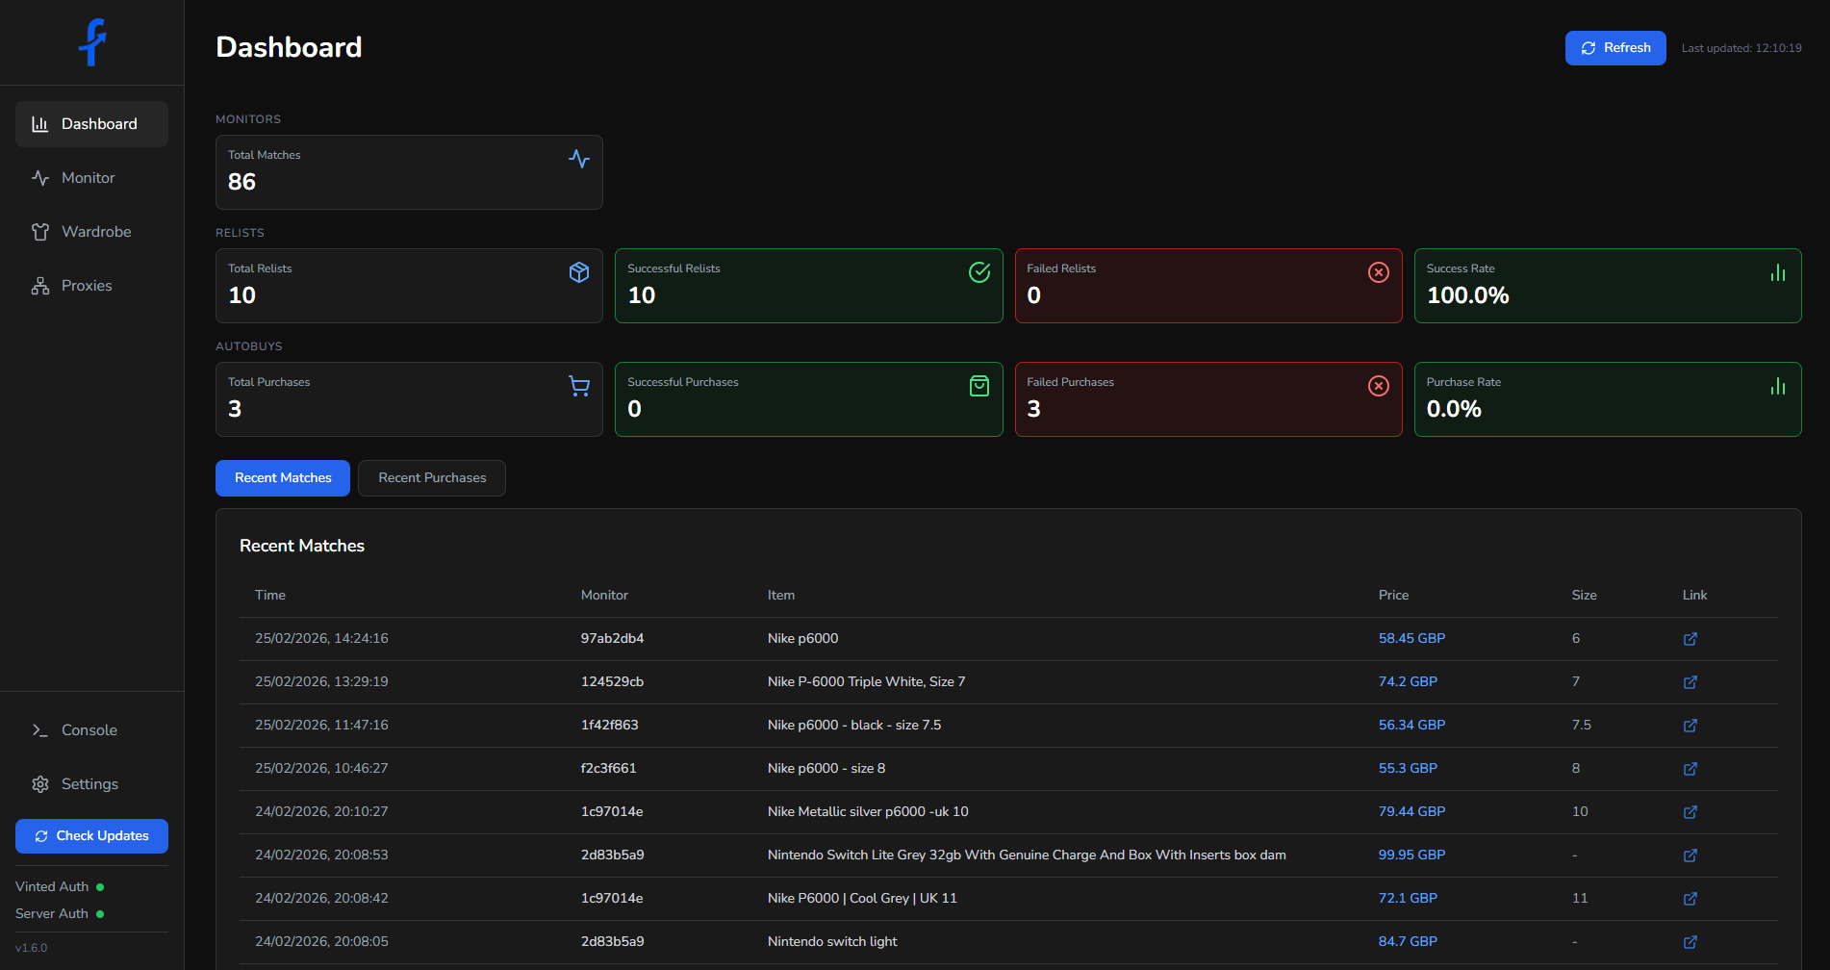Click the shopping bag icon on Successful Purchases

point(979,385)
